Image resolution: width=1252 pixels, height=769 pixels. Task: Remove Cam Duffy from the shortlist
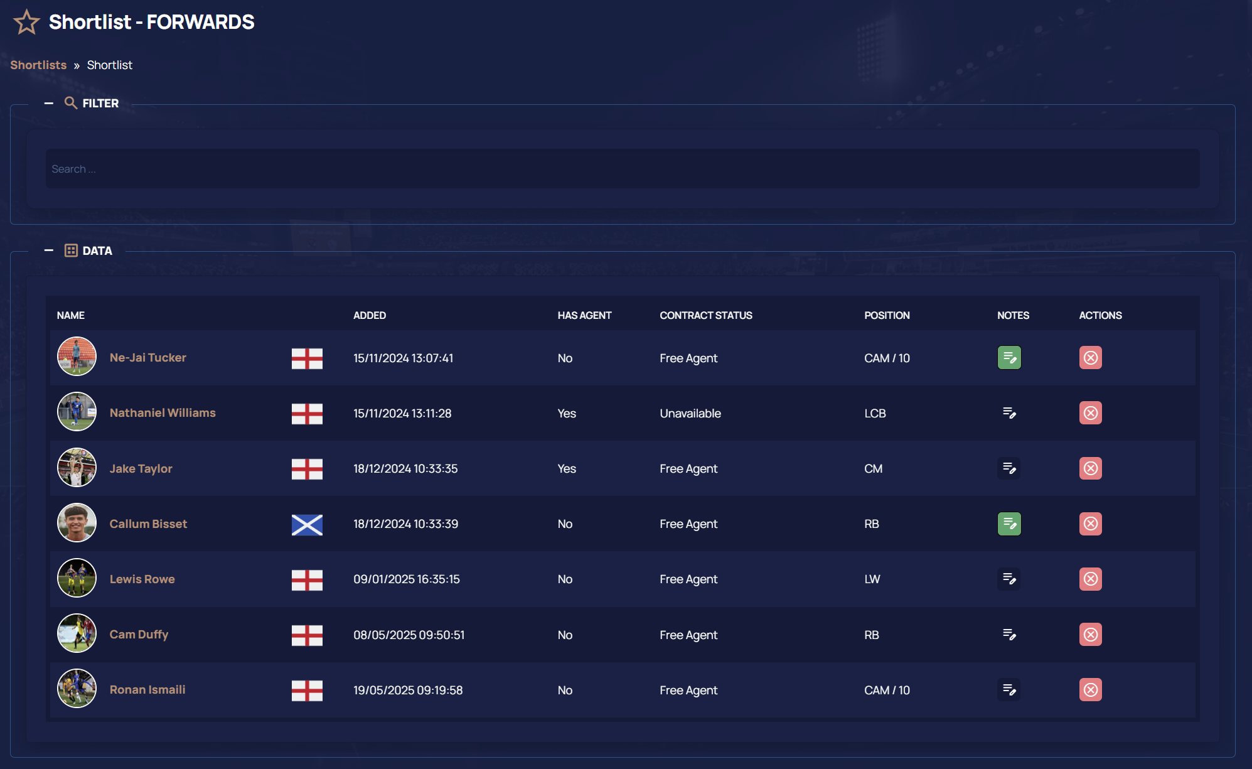coord(1090,634)
